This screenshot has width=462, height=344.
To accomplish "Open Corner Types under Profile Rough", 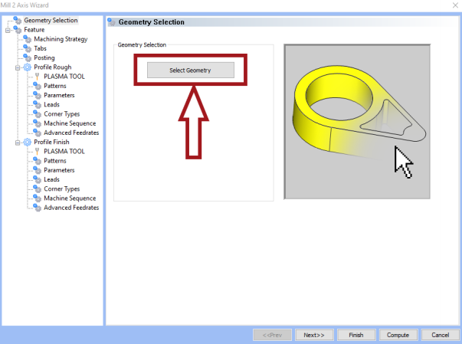I will tap(62, 114).
